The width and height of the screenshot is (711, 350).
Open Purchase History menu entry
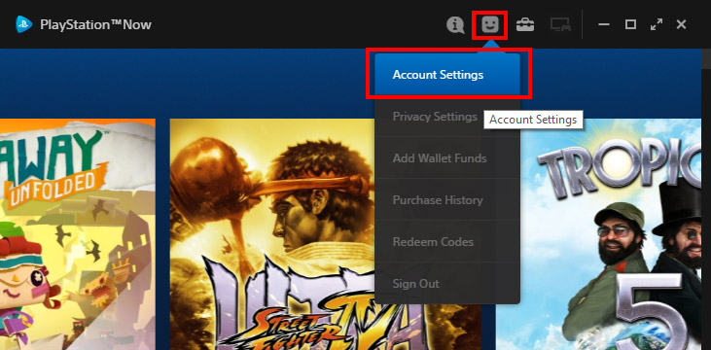pyautogui.click(x=447, y=200)
